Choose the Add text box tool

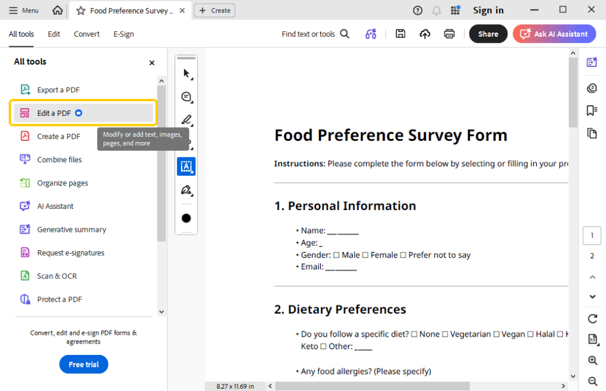pyautogui.click(x=186, y=166)
